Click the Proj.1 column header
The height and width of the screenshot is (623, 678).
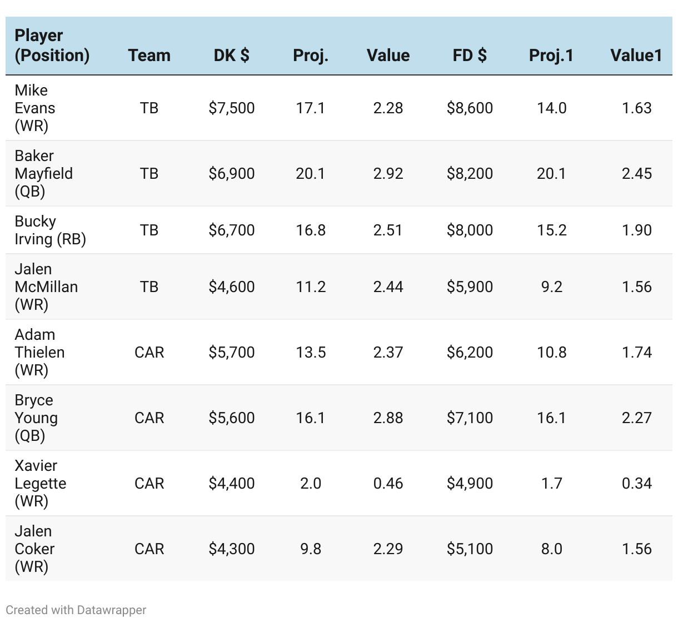551,56
